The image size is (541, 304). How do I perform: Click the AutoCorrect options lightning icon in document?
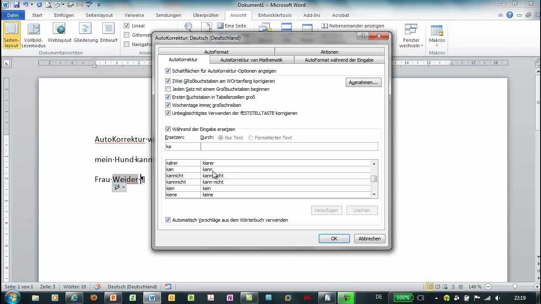[x=117, y=187]
